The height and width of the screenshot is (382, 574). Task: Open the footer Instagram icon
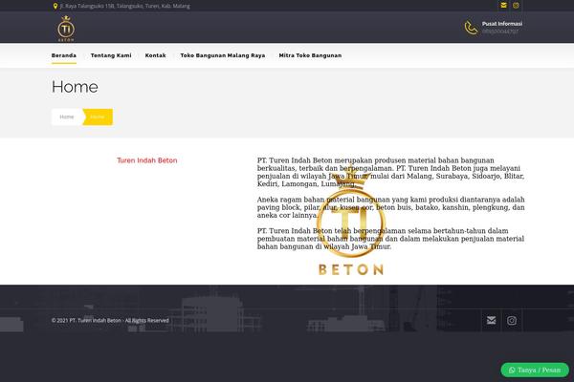512,321
